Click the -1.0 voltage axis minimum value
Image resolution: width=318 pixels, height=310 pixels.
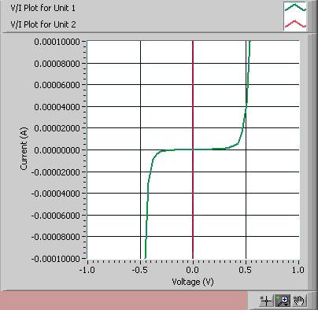[87, 270]
